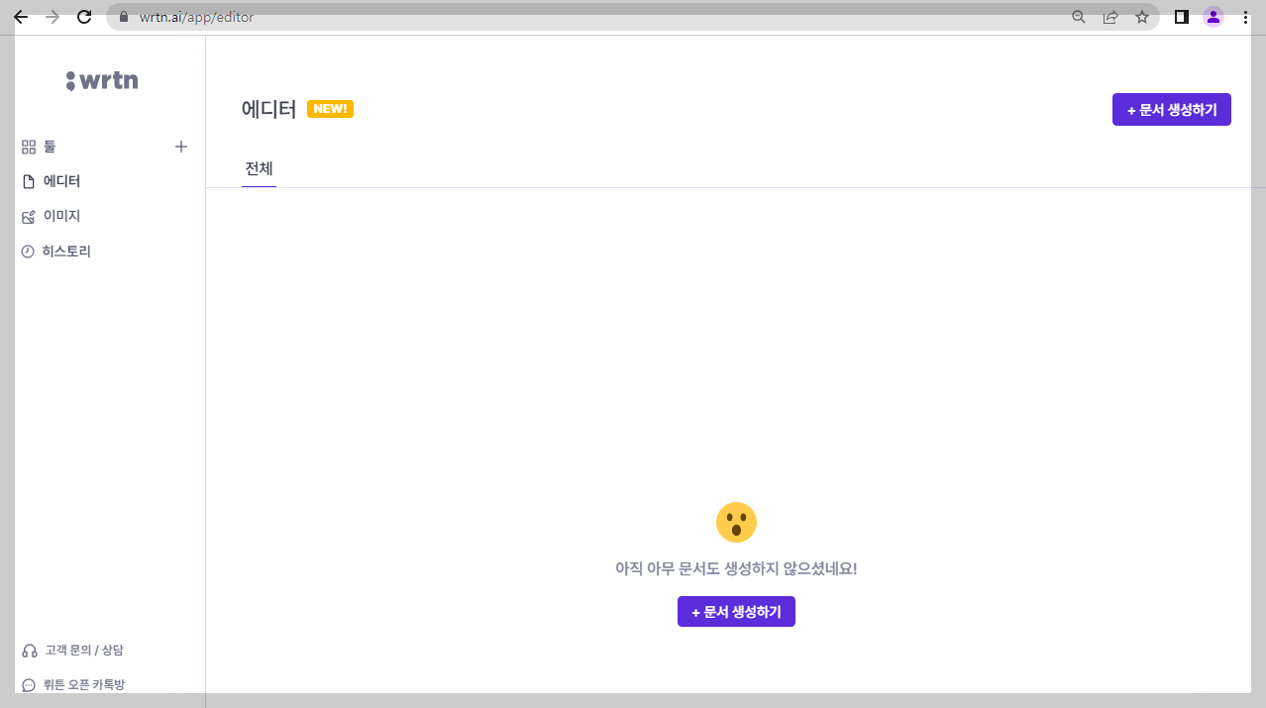Click the surprised face emoji graphic
The image size is (1266, 708).
coord(736,522)
